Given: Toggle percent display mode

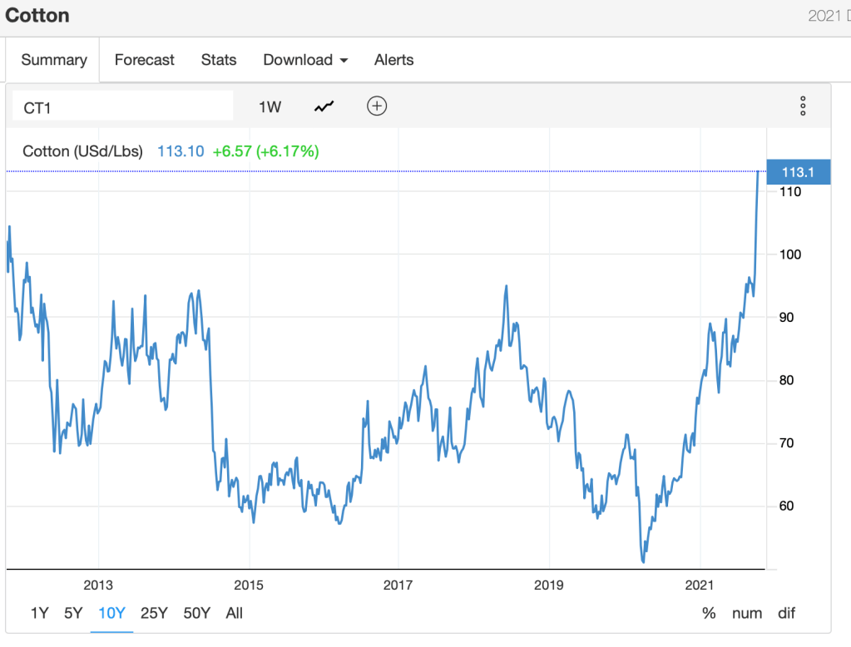Looking at the screenshot, I should (x=709, y=613).
